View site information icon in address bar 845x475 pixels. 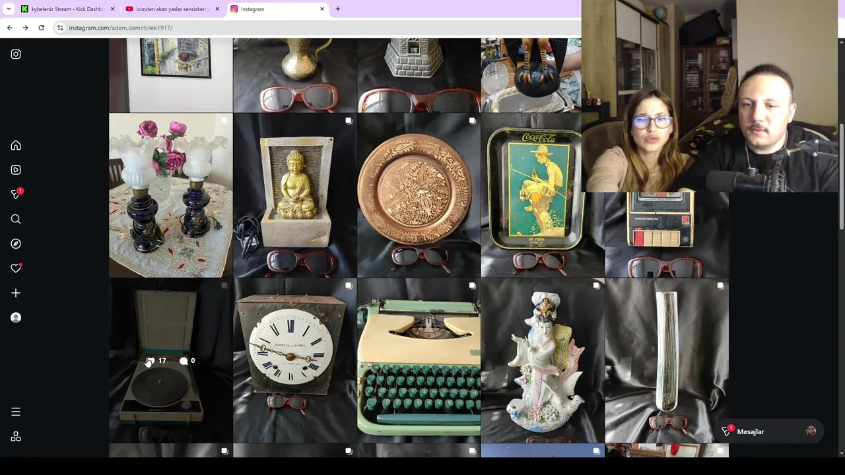(60, 28)
